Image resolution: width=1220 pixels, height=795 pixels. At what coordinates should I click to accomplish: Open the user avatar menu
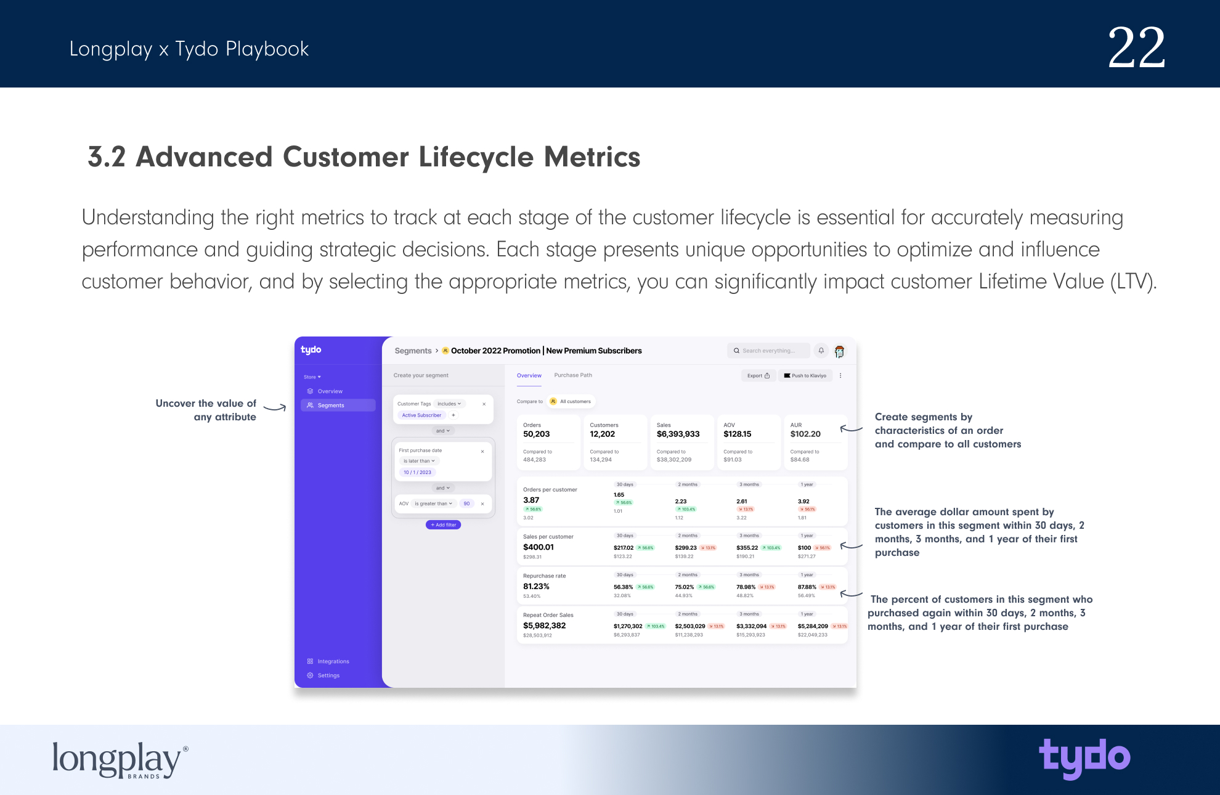click(839, 351)
